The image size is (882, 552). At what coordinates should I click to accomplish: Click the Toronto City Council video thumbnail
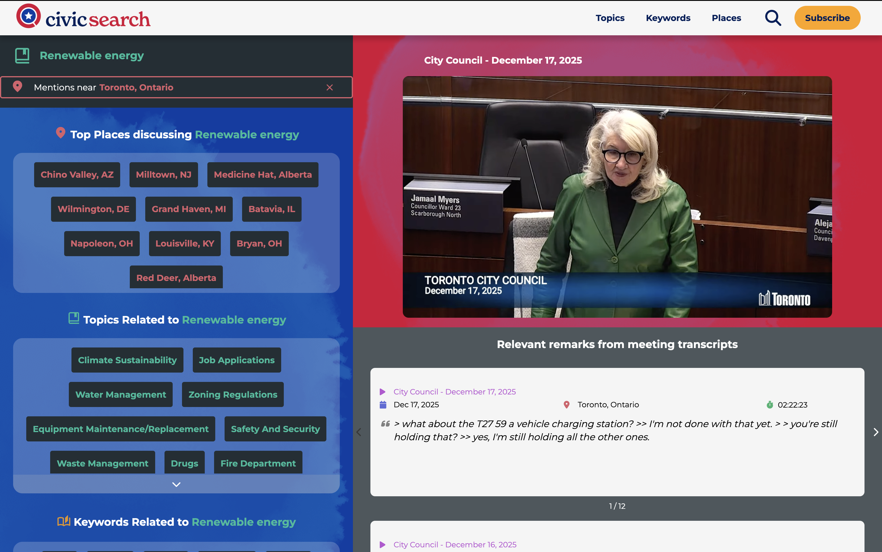[x=617, y=197]
